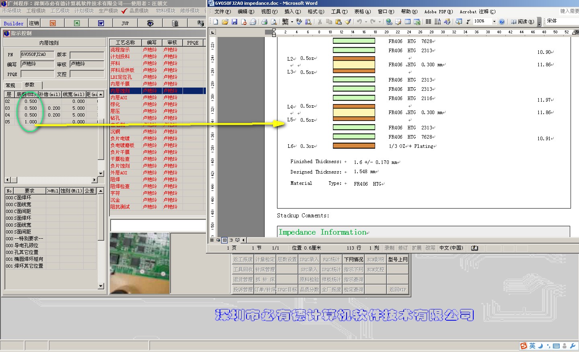Click the 型号上网 button

pyautogui.click(x=398, y=260)
